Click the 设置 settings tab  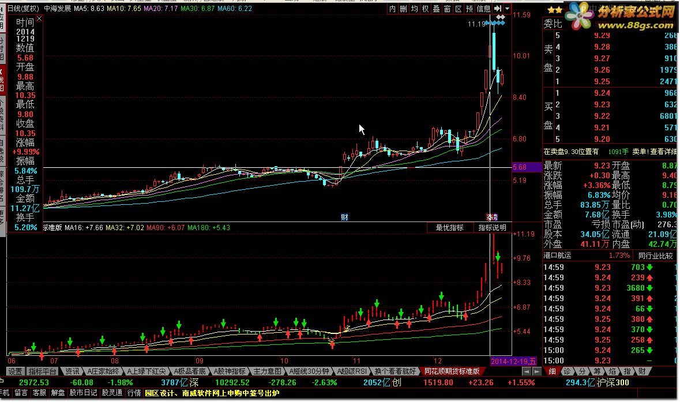(x=15, y=371)
